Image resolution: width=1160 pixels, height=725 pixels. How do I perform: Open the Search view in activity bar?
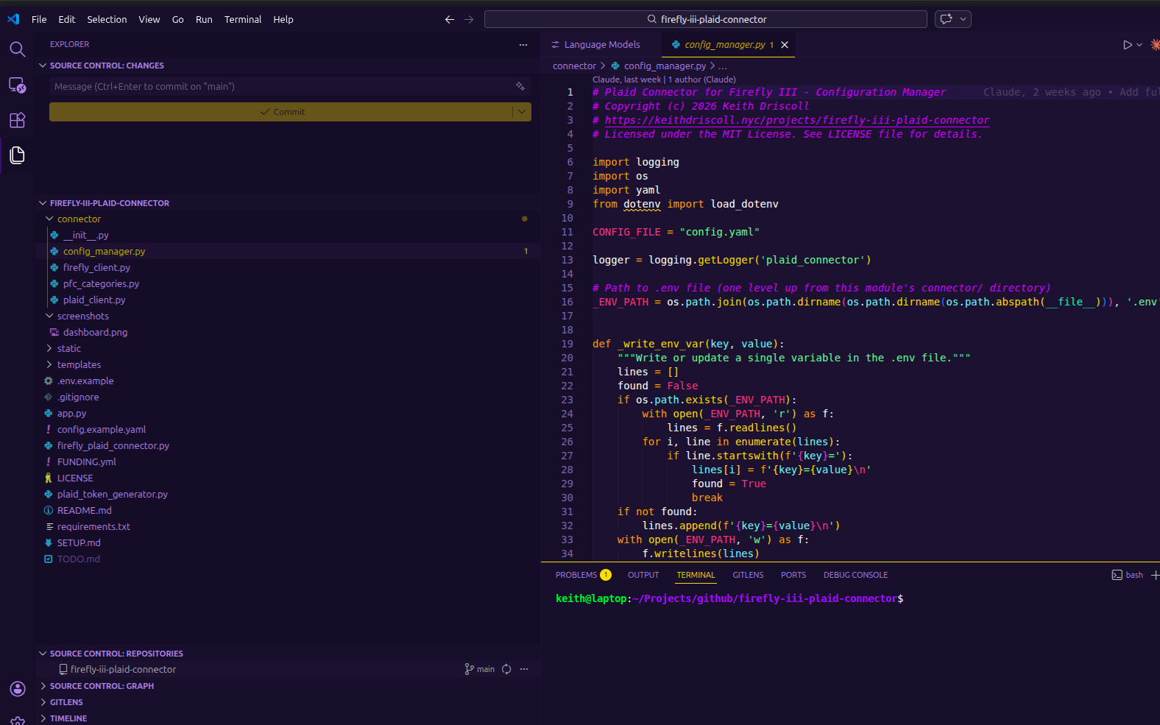tap(17, 49)
